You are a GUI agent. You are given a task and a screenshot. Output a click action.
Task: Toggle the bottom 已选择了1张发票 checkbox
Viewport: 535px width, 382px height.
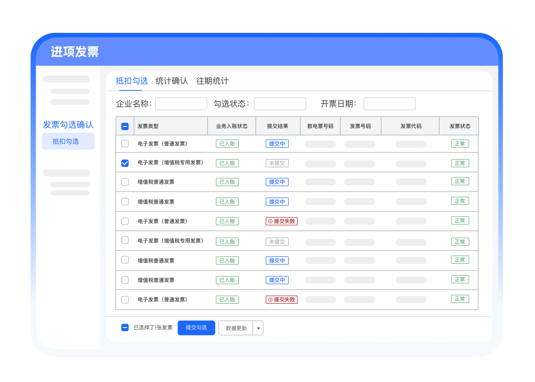[x=125, y=327]
